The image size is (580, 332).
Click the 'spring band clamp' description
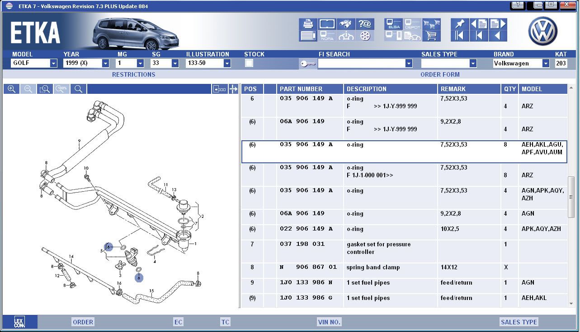tap(373, 267)
